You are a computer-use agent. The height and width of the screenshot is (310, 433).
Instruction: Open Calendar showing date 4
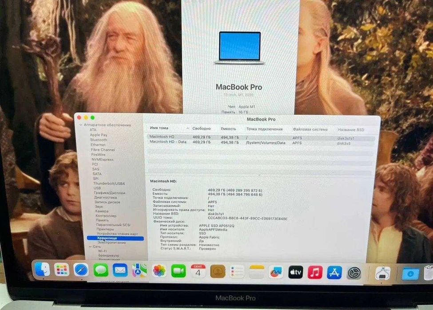click(x=198, y=271)
